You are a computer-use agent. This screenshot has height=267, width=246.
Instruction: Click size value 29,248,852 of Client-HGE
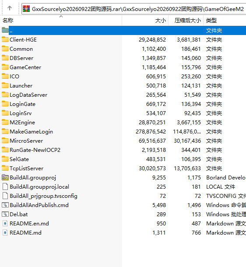(152, 40)
